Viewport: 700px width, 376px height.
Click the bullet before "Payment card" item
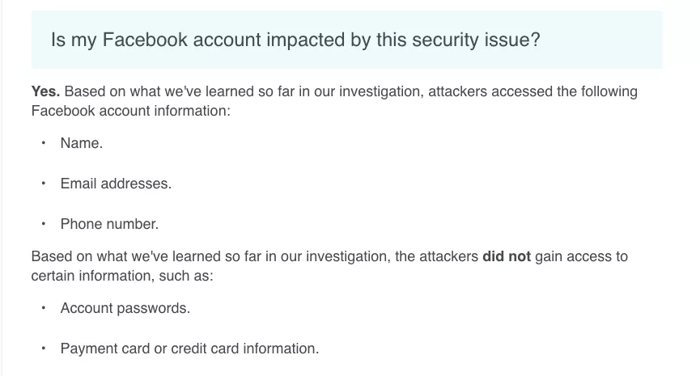click(x=43, y=349)
